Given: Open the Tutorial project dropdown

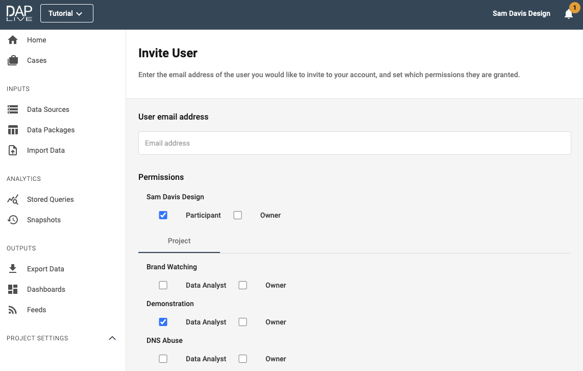Looking at the screenshot, I should click(x=66, y=14).
